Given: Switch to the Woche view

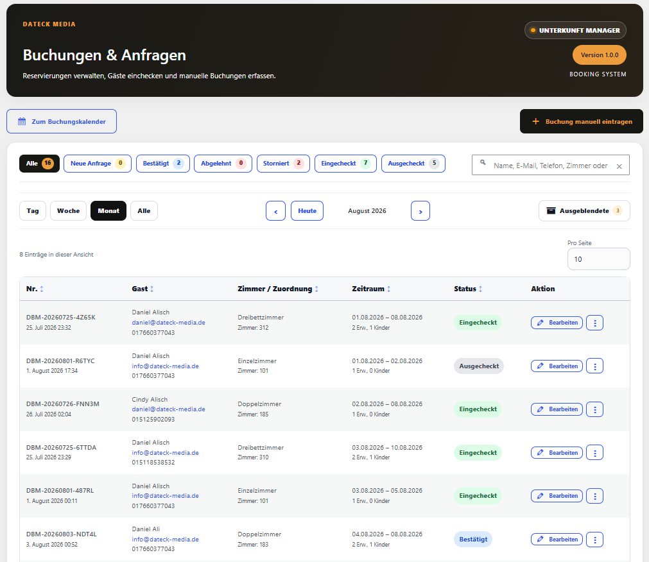Looking at the screenshot, I should (x=68, y=211).
